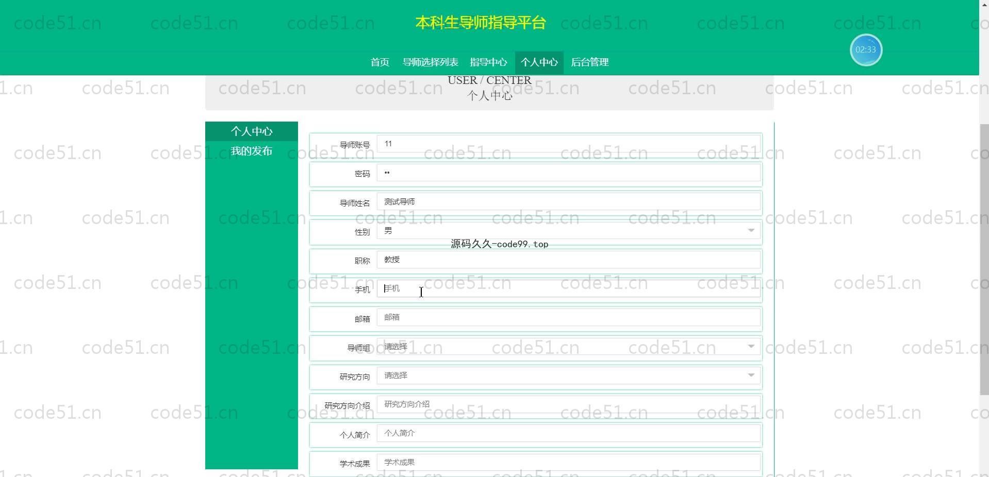The width and height of the screenshot is (989, 477).
Task: Click the arrow of the 导师组 dropdown
Action: tap(751, 347)
